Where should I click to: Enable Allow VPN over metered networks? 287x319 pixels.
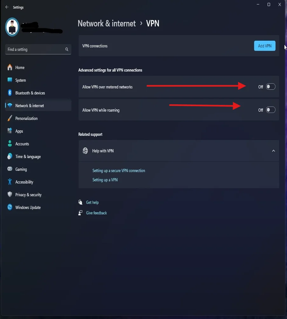[270, 87]
